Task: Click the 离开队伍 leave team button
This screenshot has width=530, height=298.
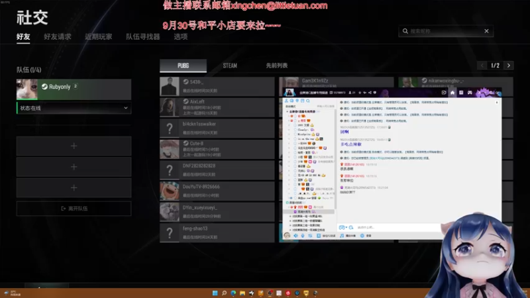Action: coord(74,209)
